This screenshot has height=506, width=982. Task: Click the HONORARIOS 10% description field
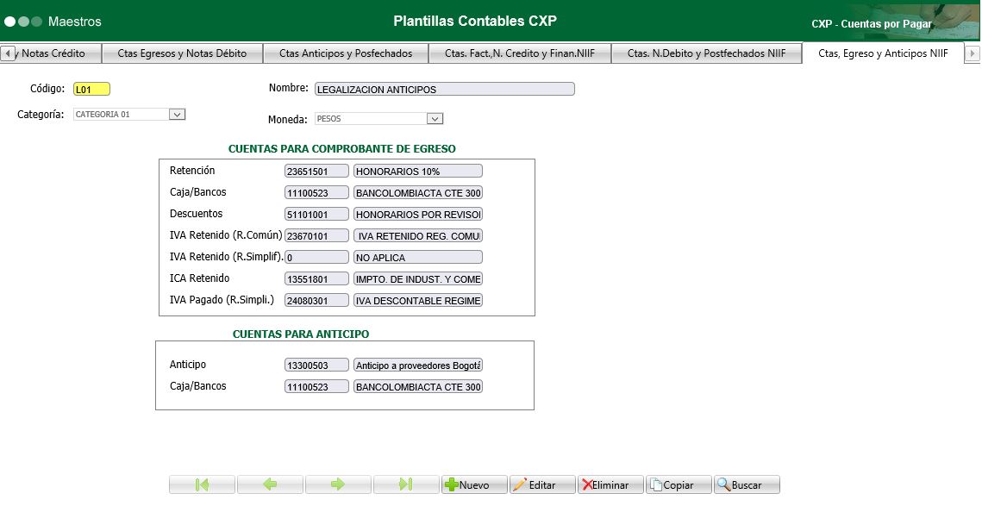pos(418,171)
